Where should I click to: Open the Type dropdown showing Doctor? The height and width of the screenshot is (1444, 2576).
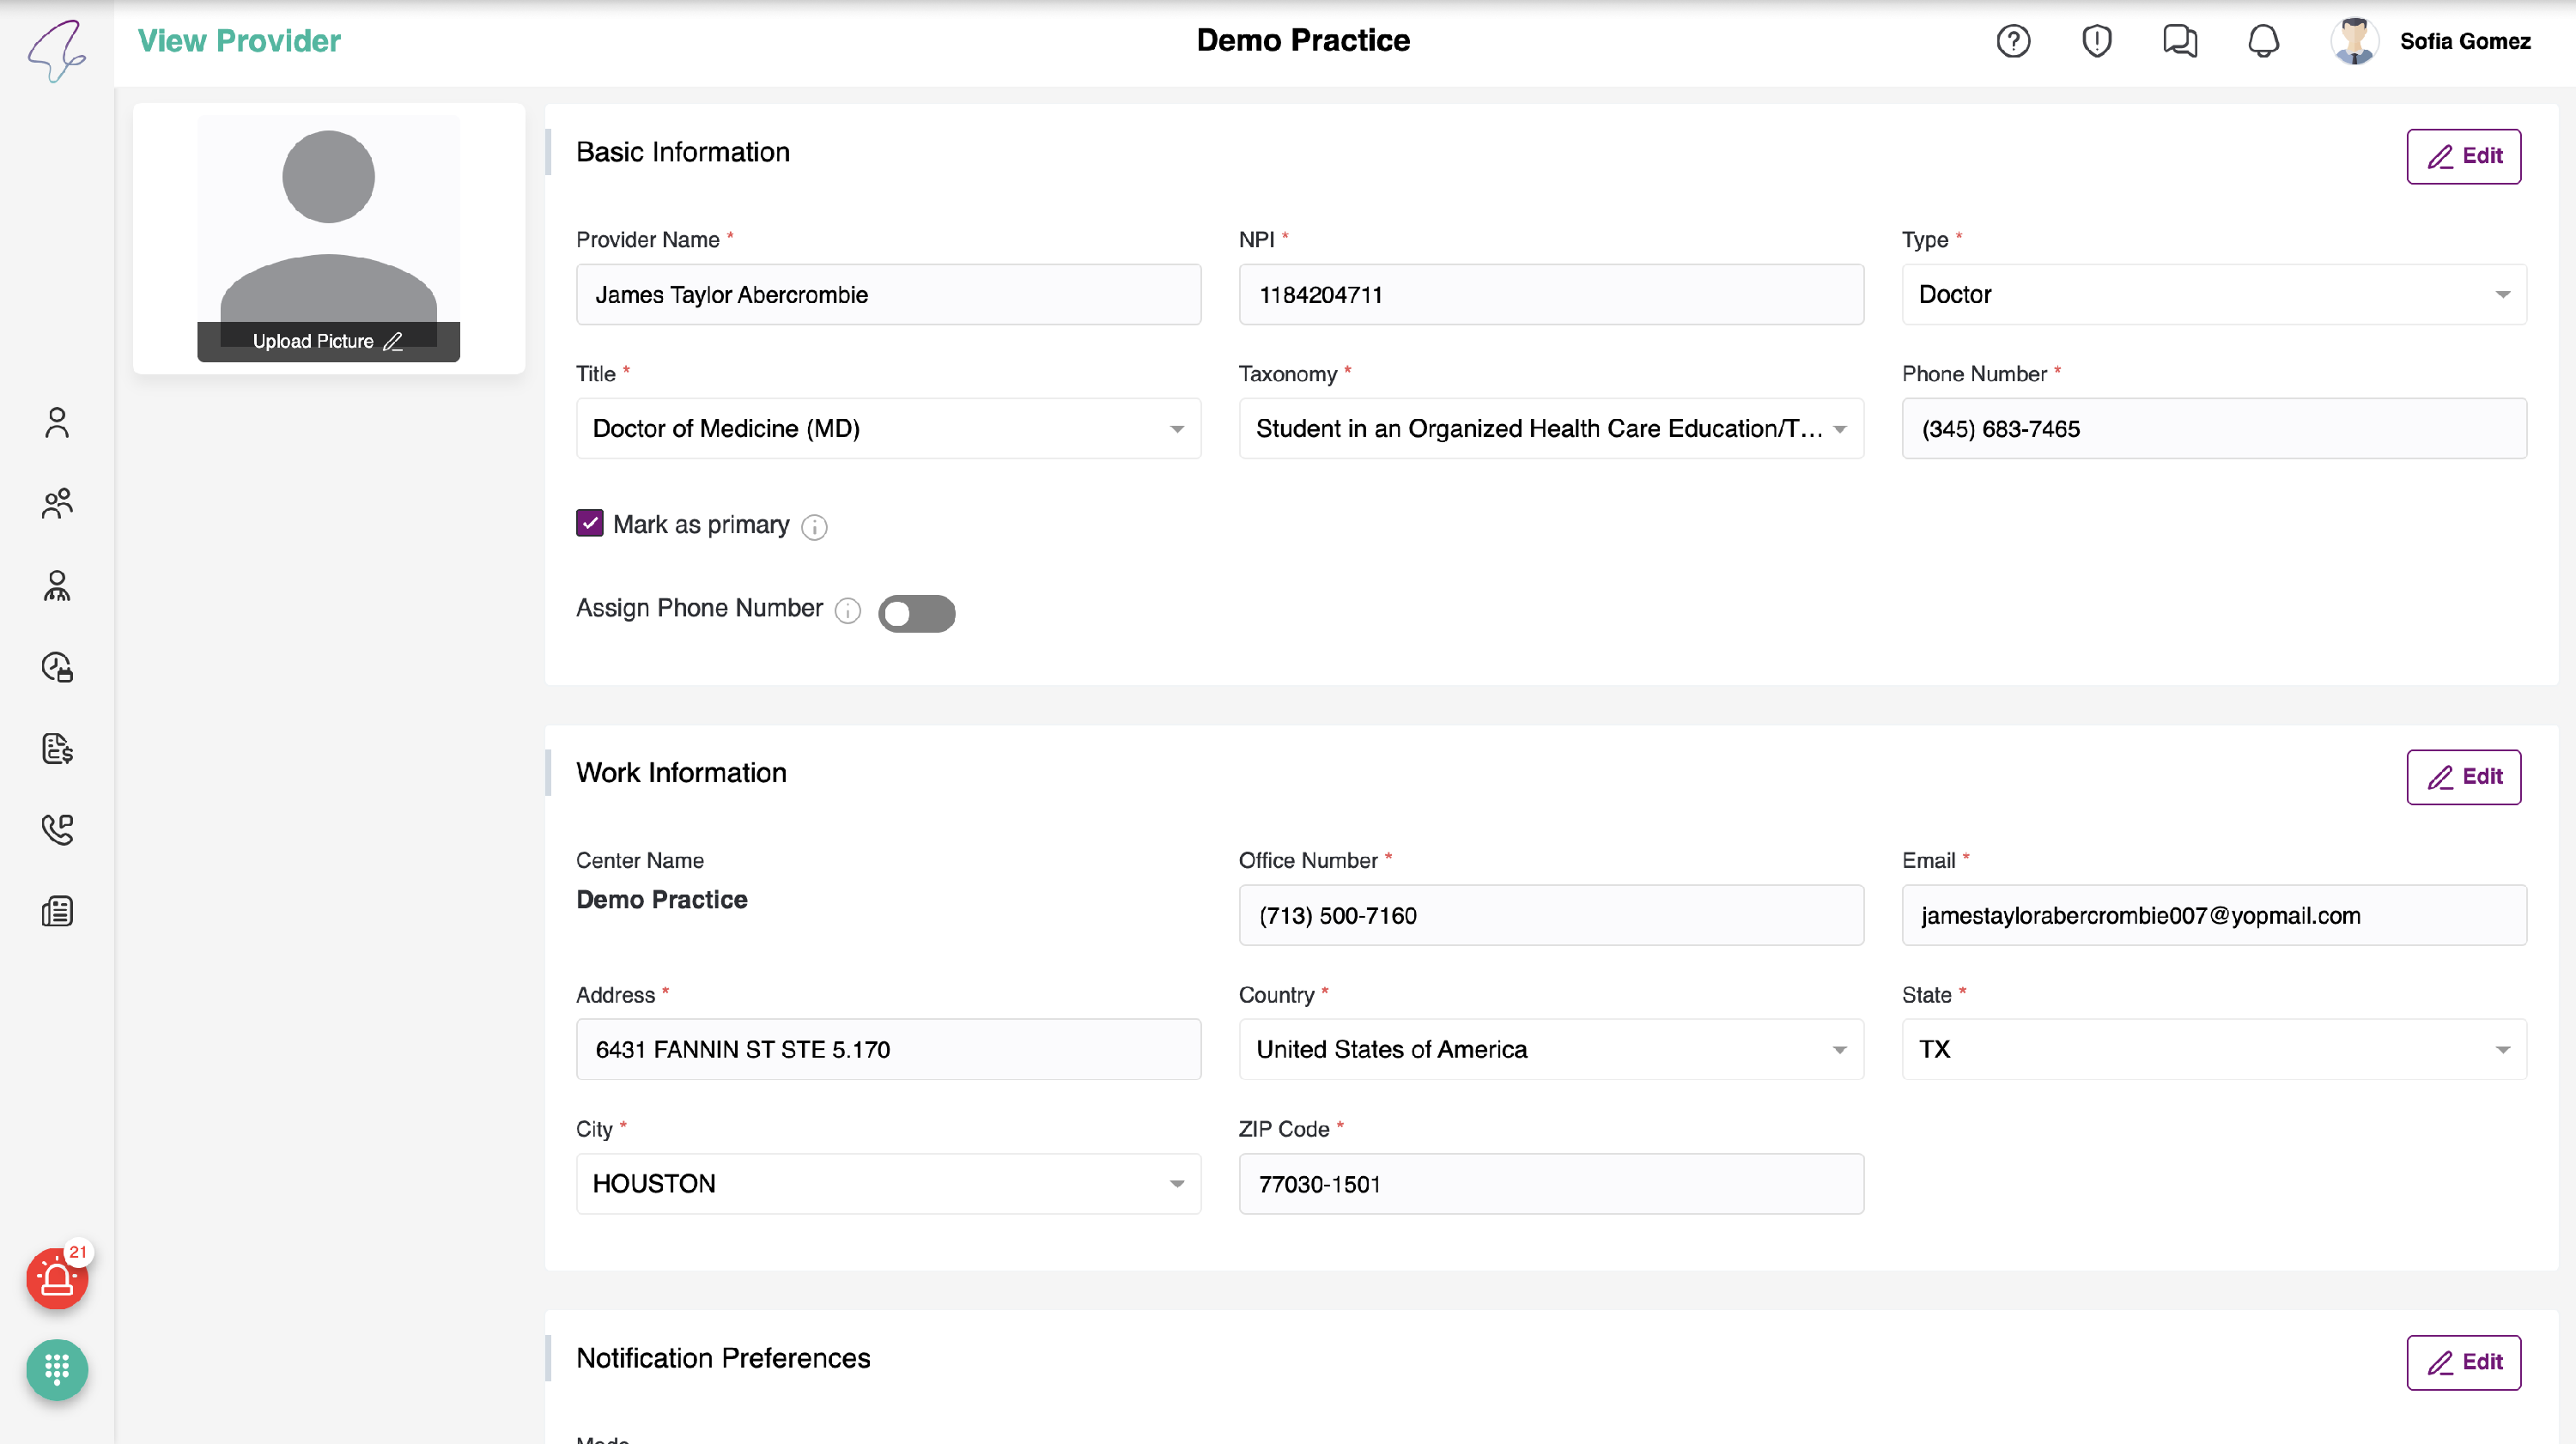2213,294
